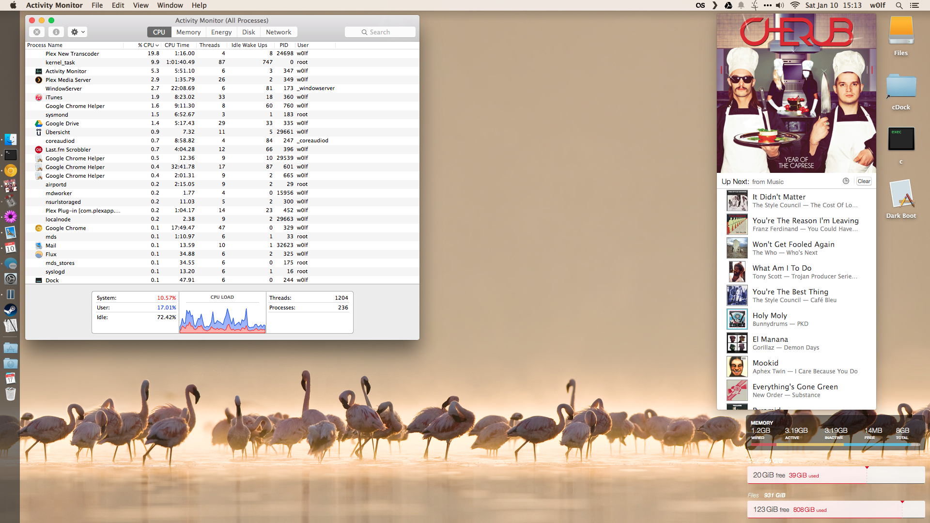Click the Flux process icon in list
Viewport: 930px width, 523px height.
[x=39, y=254]
